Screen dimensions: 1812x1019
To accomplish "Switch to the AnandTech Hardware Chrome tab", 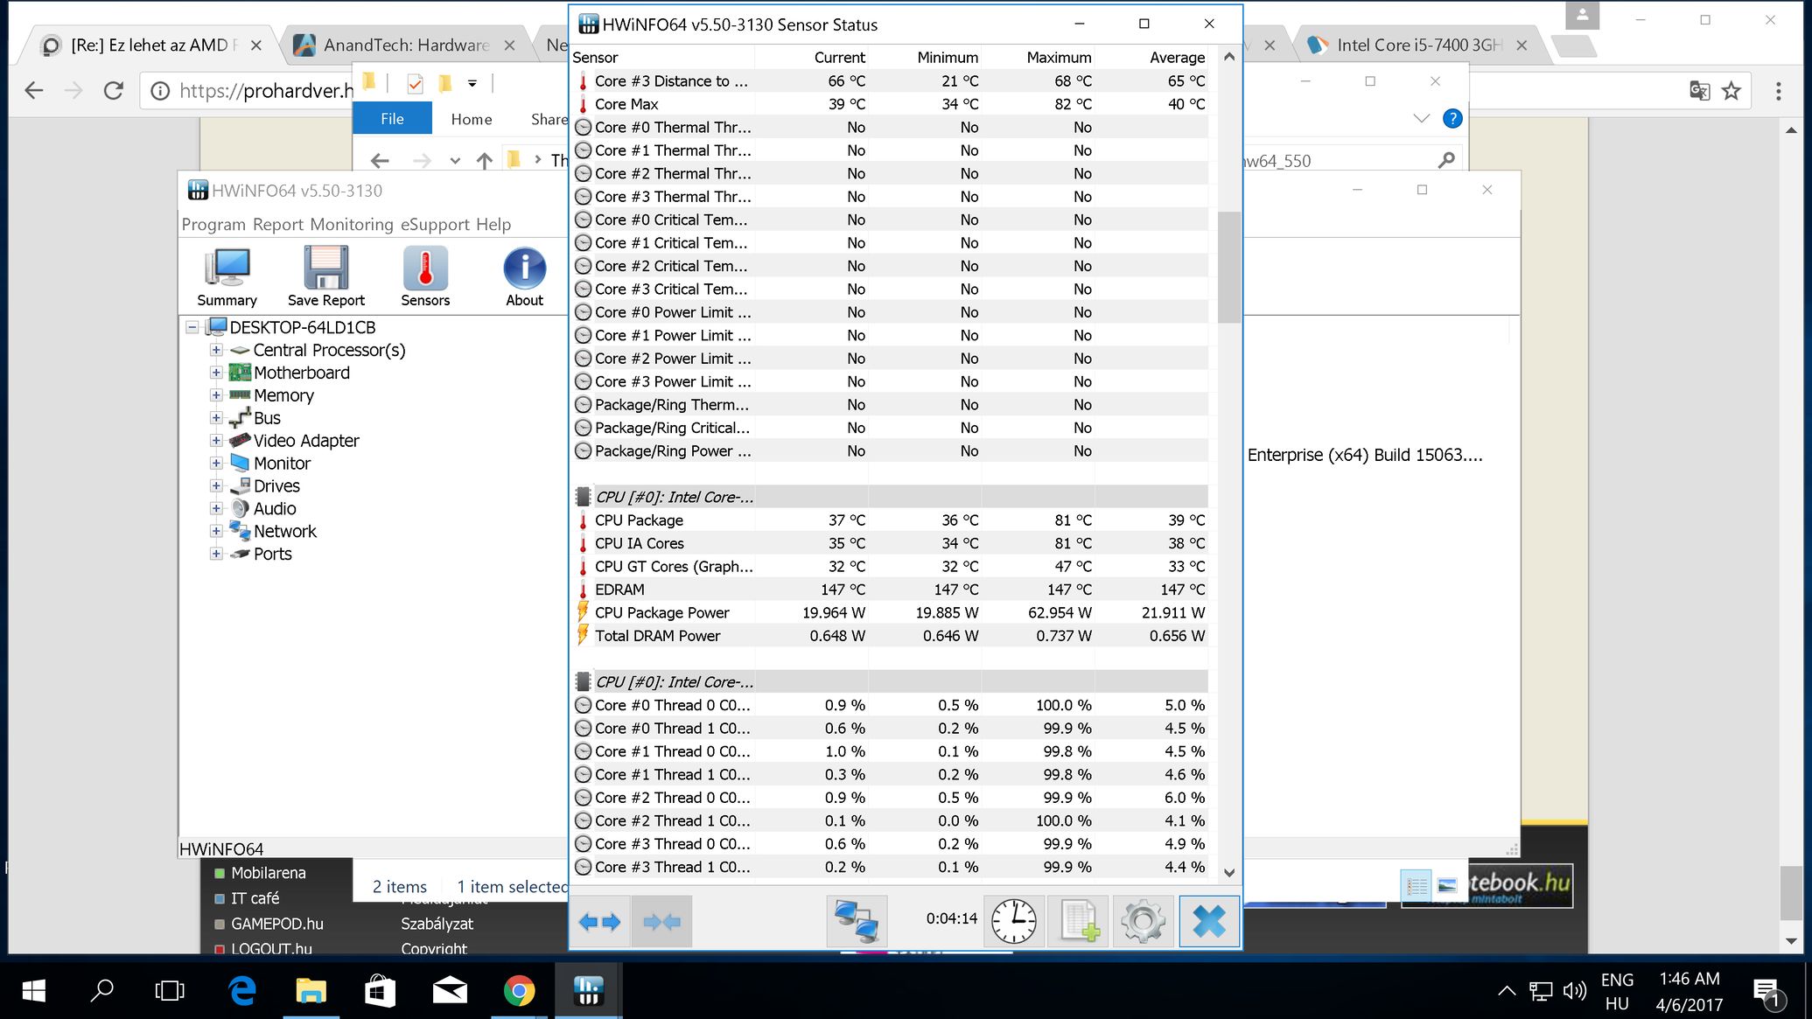I will tap(405, 45).
